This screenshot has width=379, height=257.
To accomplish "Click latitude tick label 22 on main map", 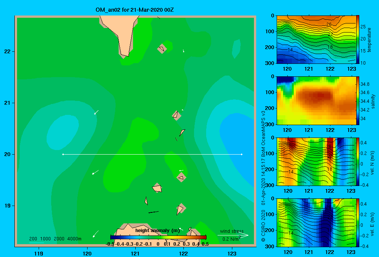I will coord(7,51).
